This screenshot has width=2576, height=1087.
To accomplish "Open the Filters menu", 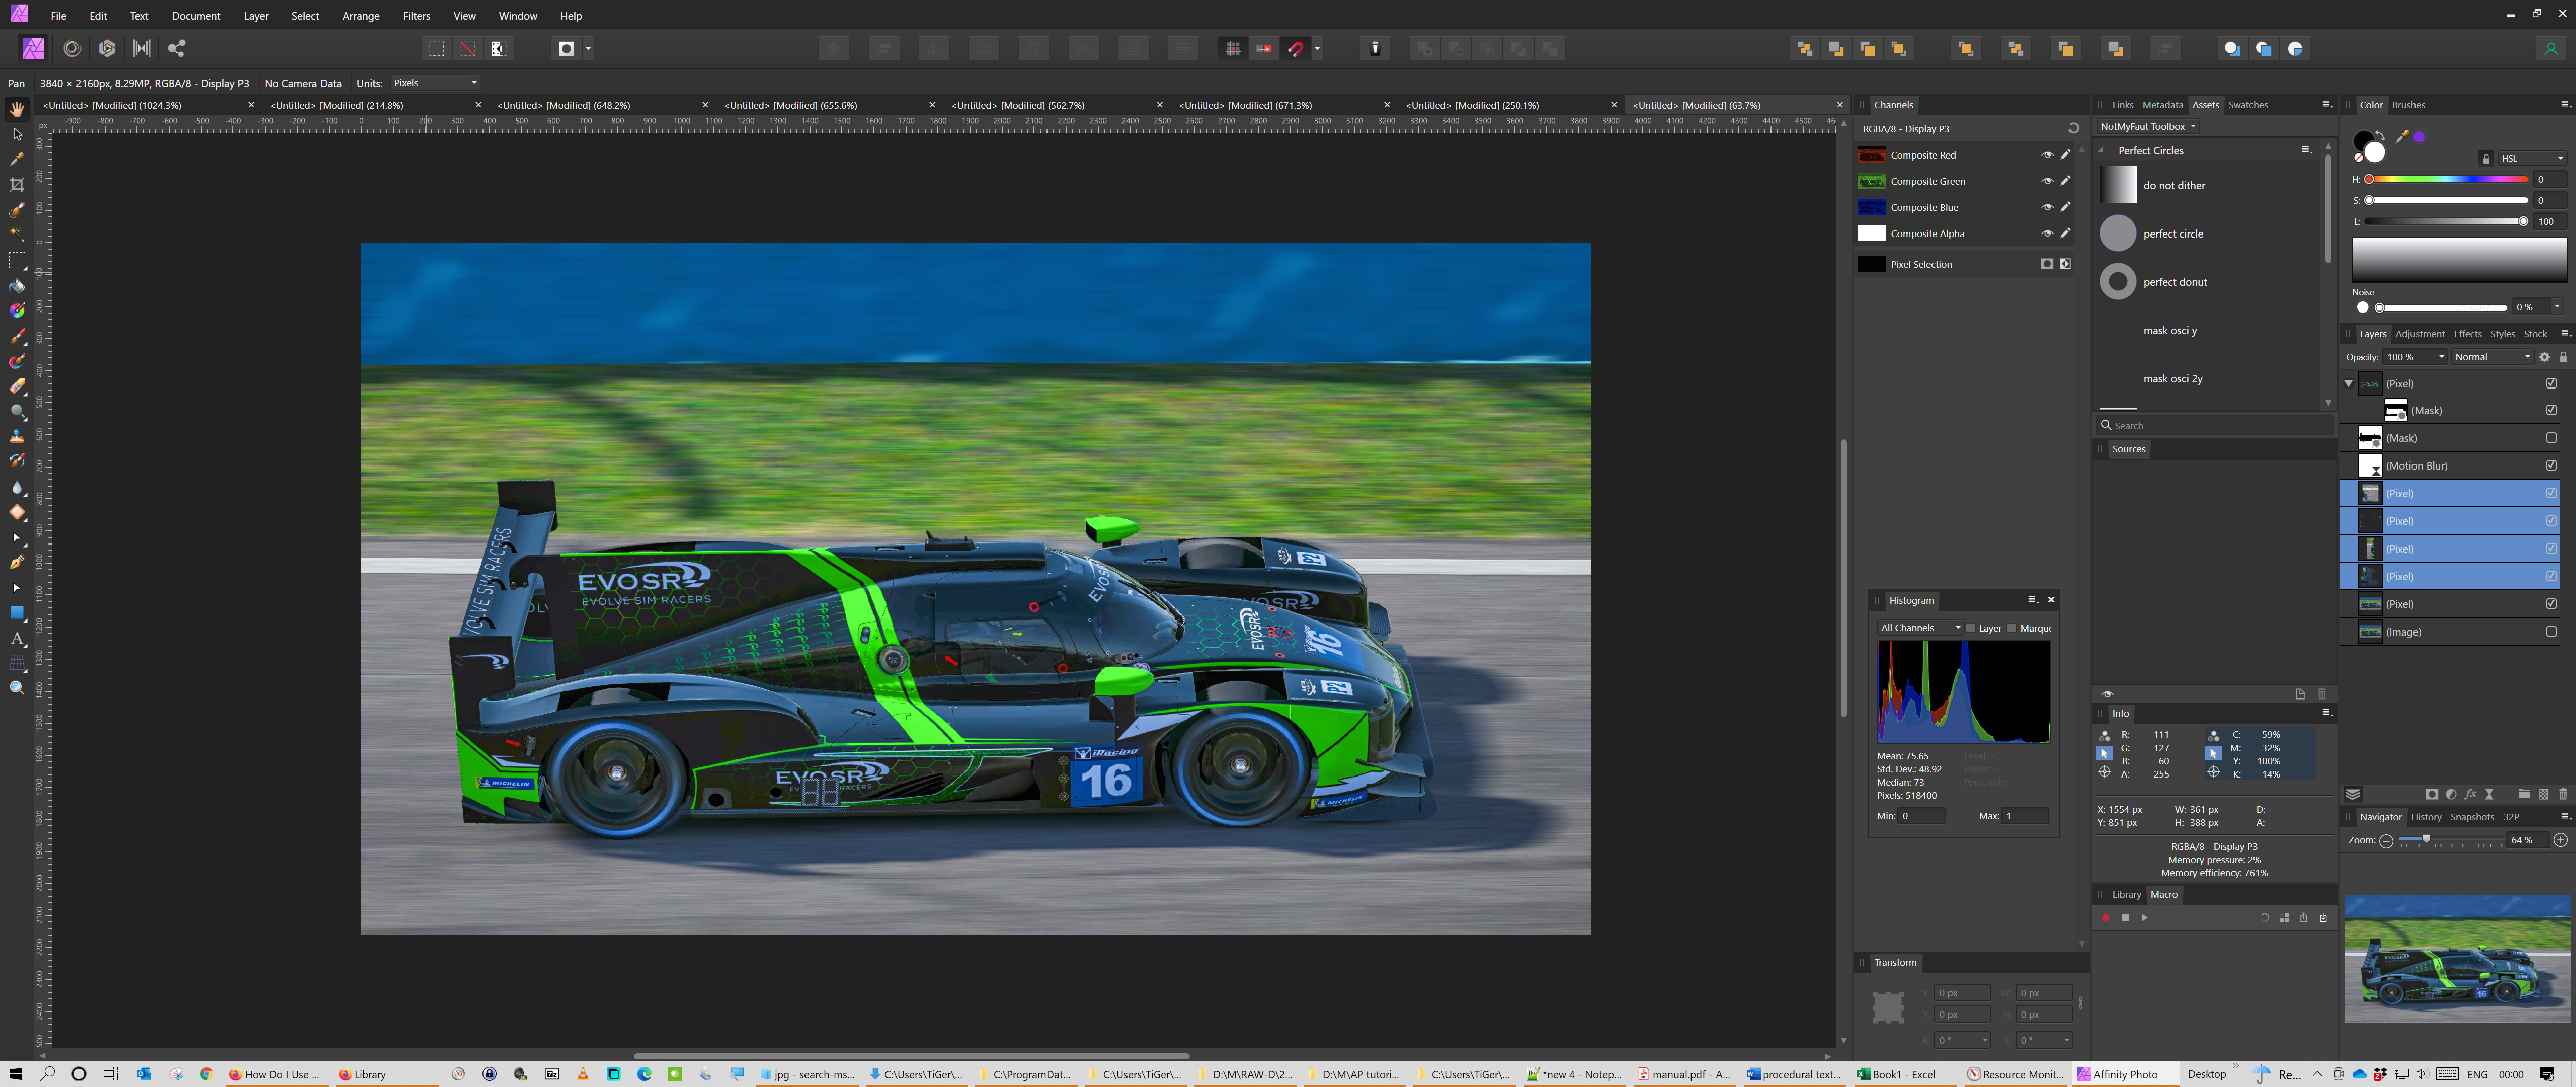I will pos(416,15).
